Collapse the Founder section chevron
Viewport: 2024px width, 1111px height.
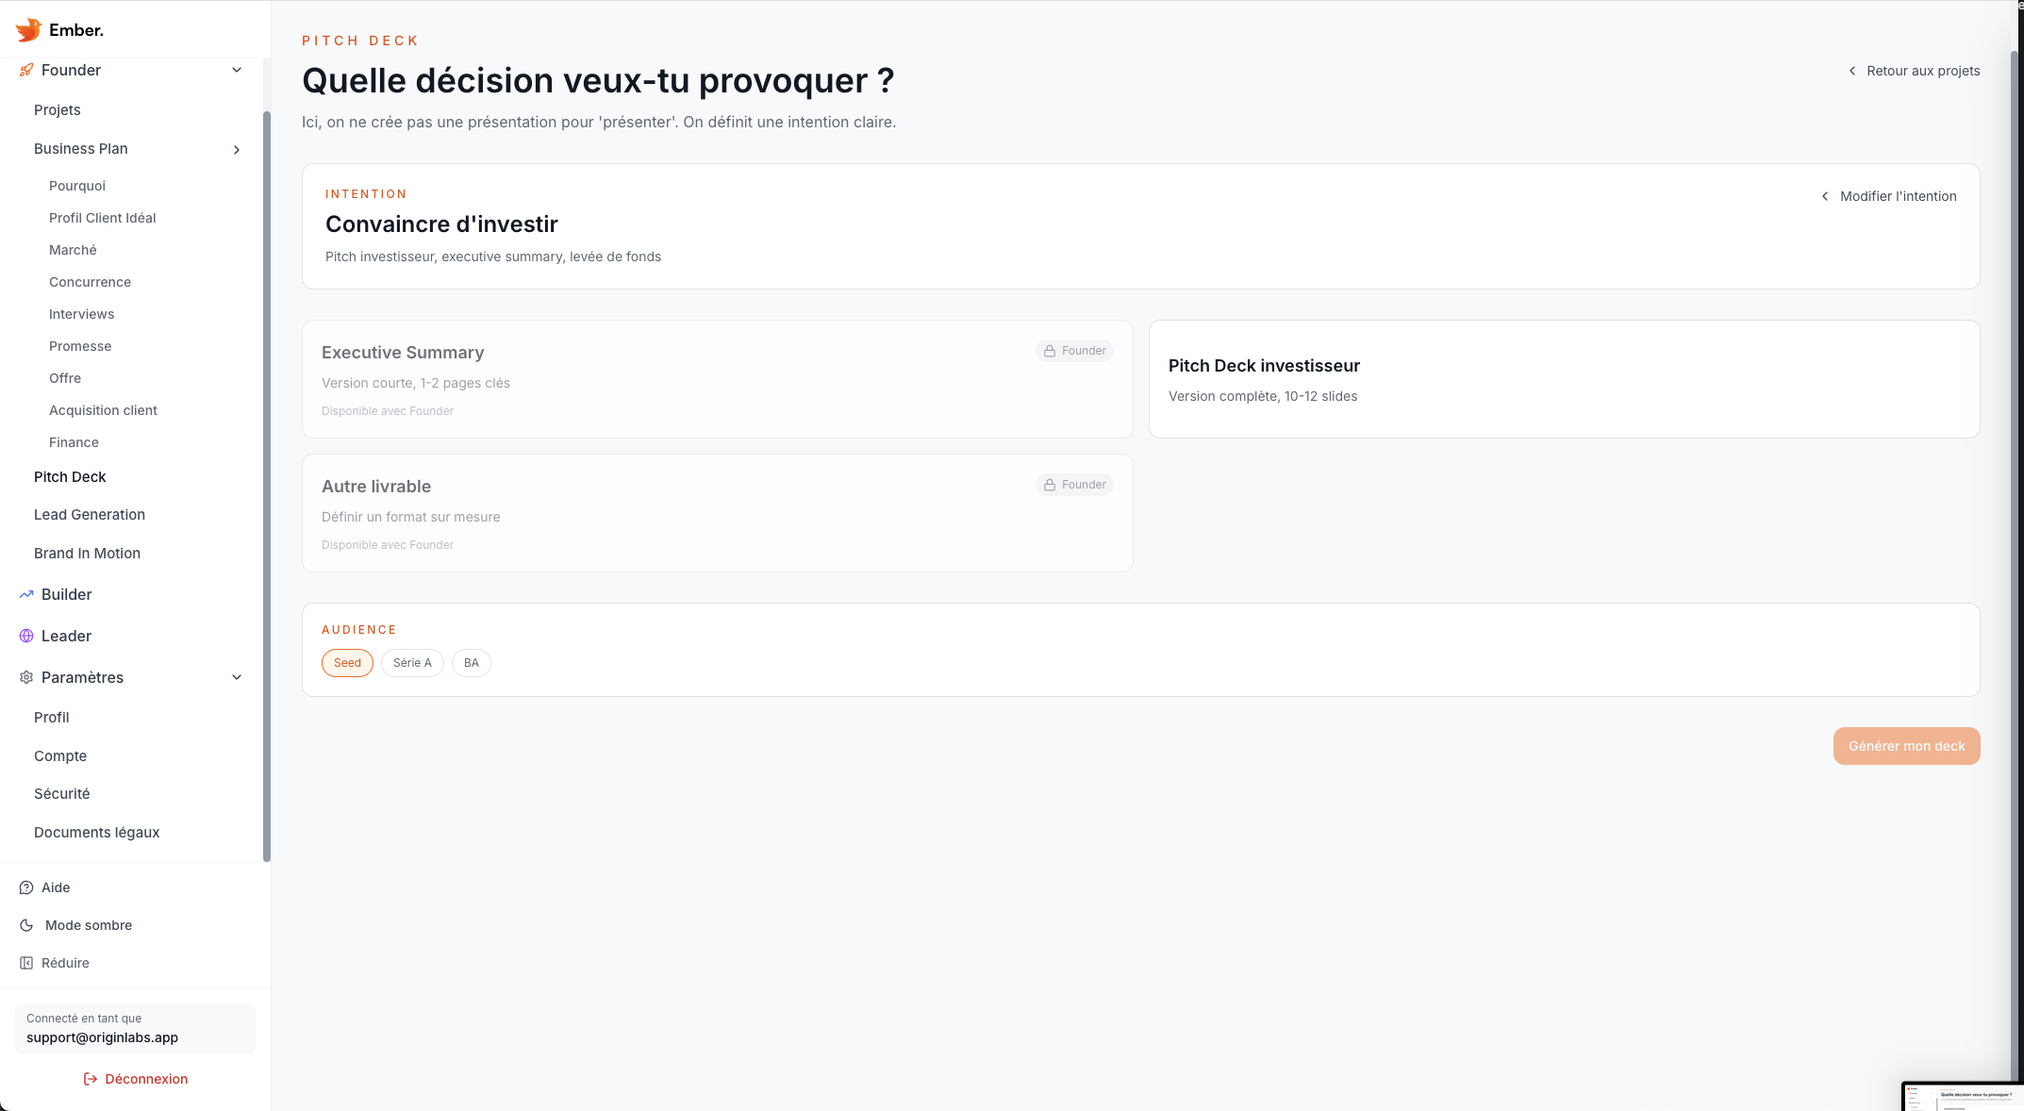[237, 70]
